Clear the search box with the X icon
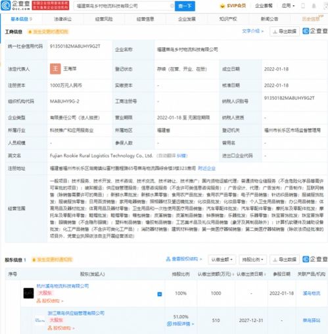This screenshot has width=328, height=334. (x=172, y=6)
